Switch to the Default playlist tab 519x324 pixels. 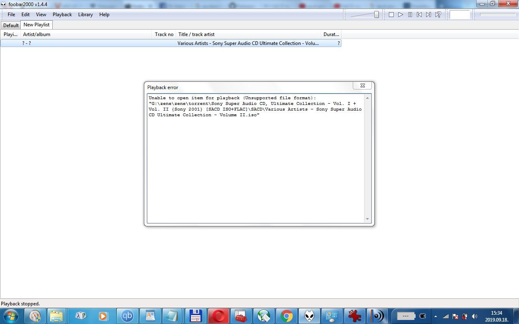pyautogui.click(x=11, y=25)
